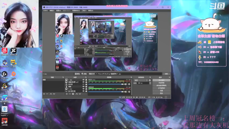Image resolution: width=229 pixels, height=129 pixels.
Task: Toggle the lock on the 显示器采集 source
Action: pyautogui.click(x=86, y=91)
